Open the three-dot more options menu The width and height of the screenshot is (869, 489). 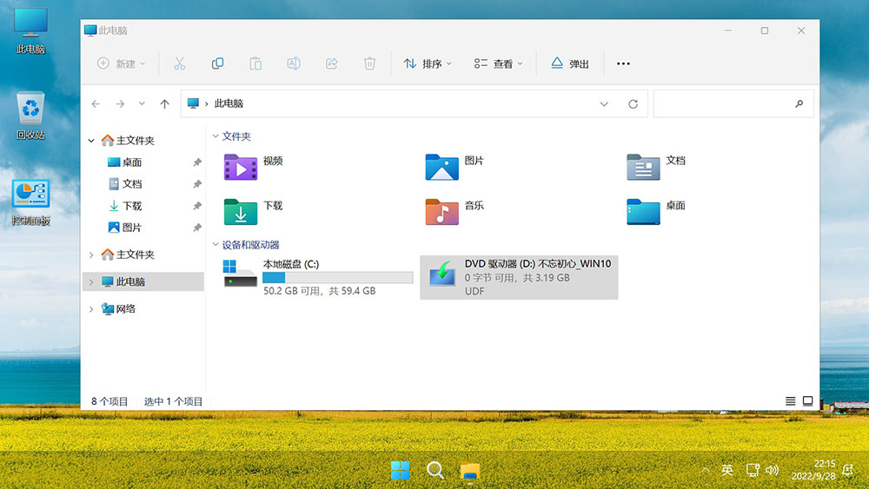pos(622,63)
